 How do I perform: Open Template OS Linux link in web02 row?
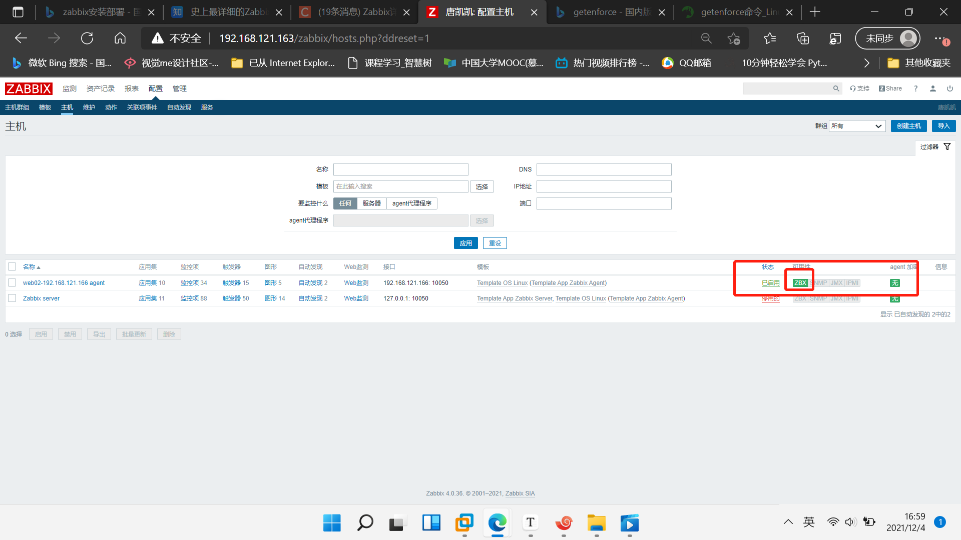click(502, 283)
